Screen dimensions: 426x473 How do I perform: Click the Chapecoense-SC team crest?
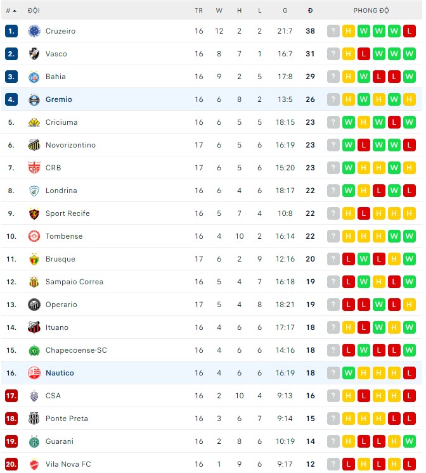pos(34,350)
